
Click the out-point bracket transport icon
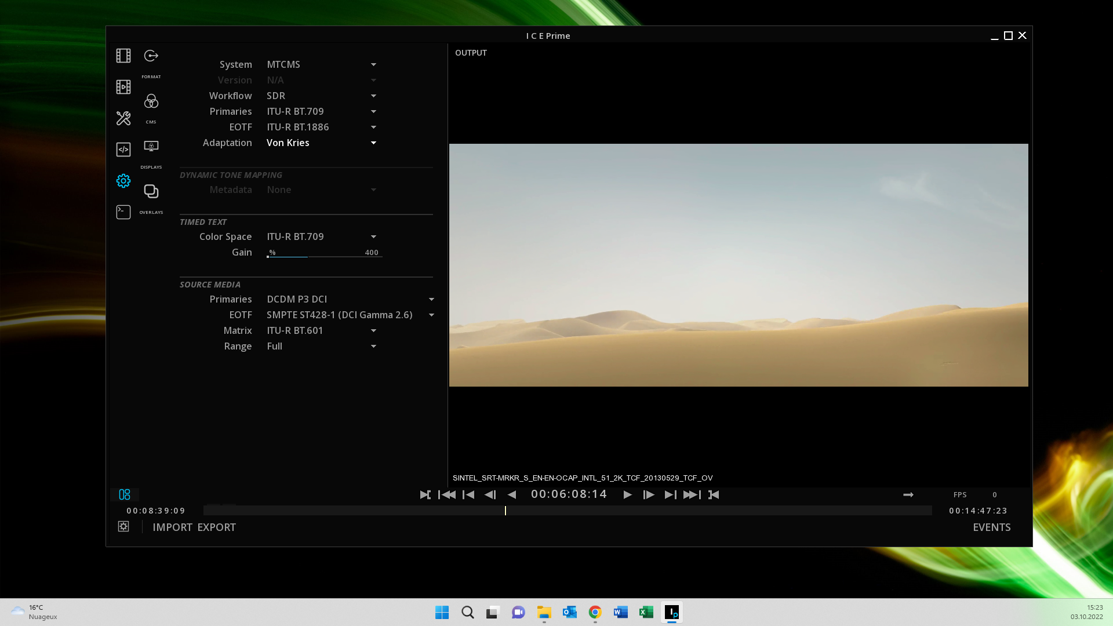coord(714,494)
